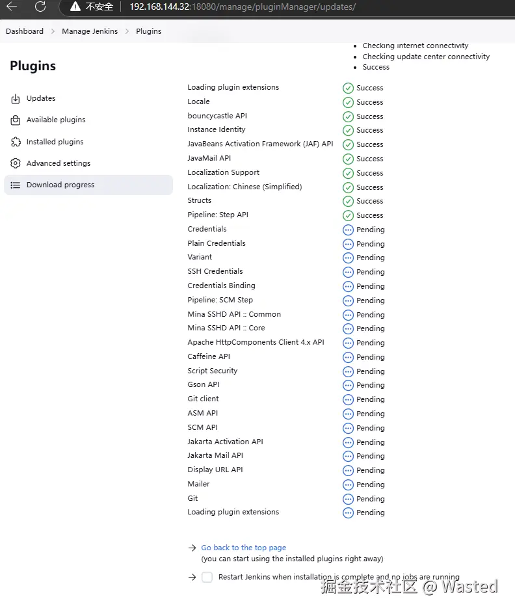This screenshot has width=515, height=612.
Task: Open Advanced settings in sidebar
Action: tap(59, 163)
